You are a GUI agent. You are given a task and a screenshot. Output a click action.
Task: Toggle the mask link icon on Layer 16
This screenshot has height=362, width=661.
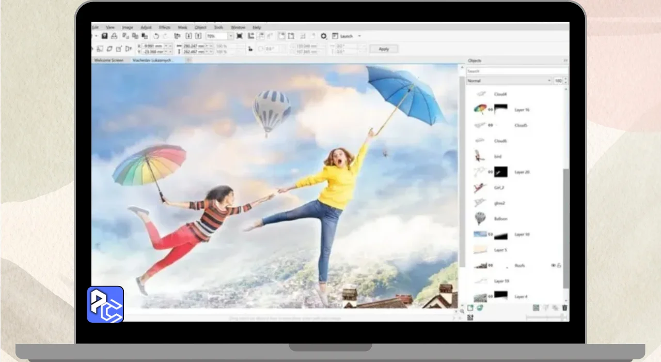pyautogui.click(x=491, y=110)
